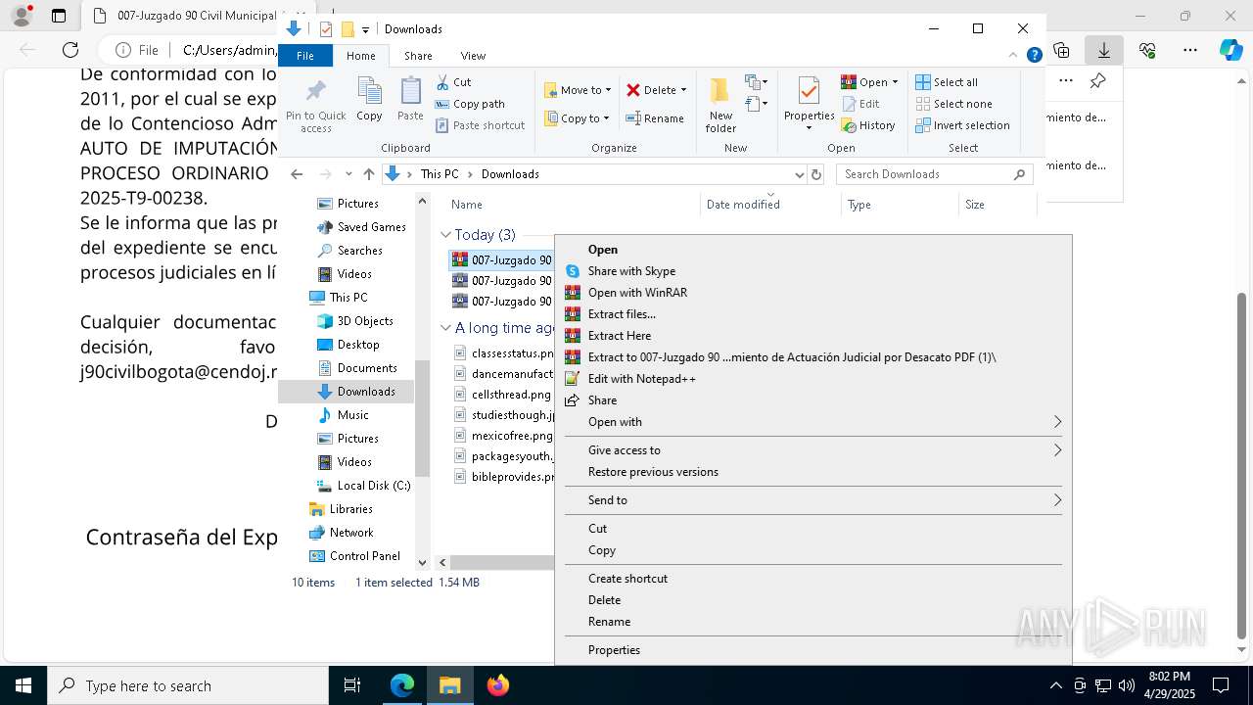Open the recent locations dropdown arrow
This screenshot has width=1253, height=705.
[348, 174]
